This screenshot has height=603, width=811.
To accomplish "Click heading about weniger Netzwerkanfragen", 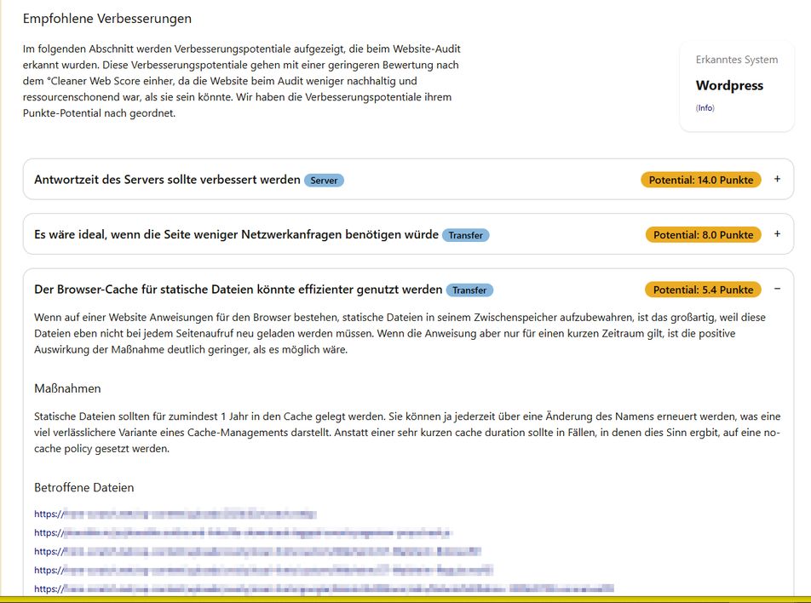I will (x=236, y=234).
